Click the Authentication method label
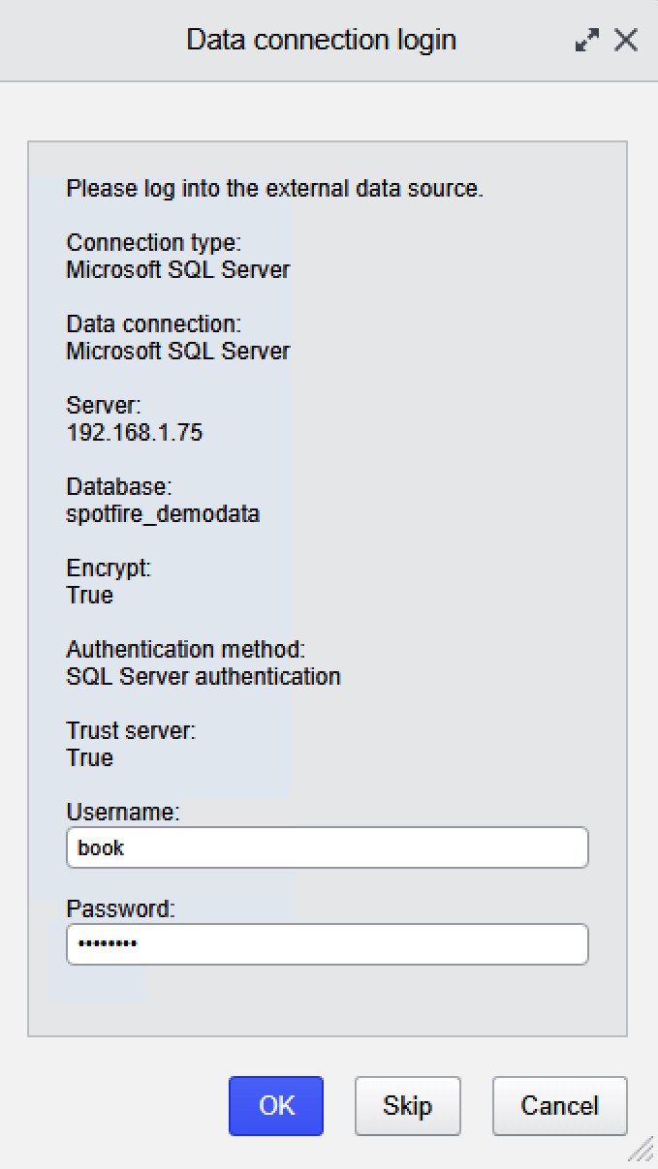Viewport: 658px width, 1169px height. 186,650
